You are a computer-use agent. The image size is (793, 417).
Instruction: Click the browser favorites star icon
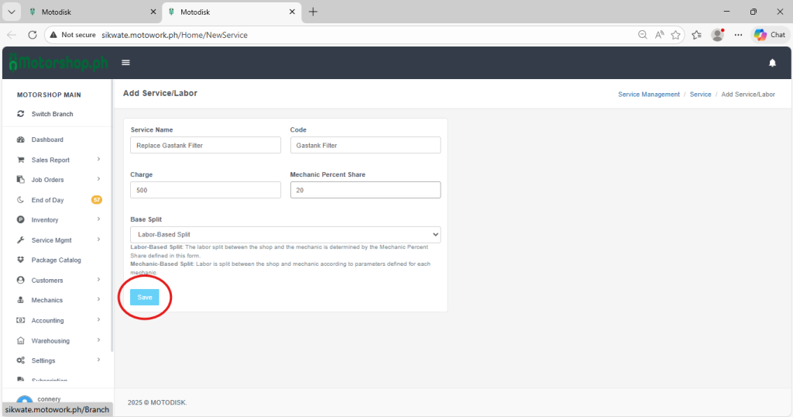(676, 35)
